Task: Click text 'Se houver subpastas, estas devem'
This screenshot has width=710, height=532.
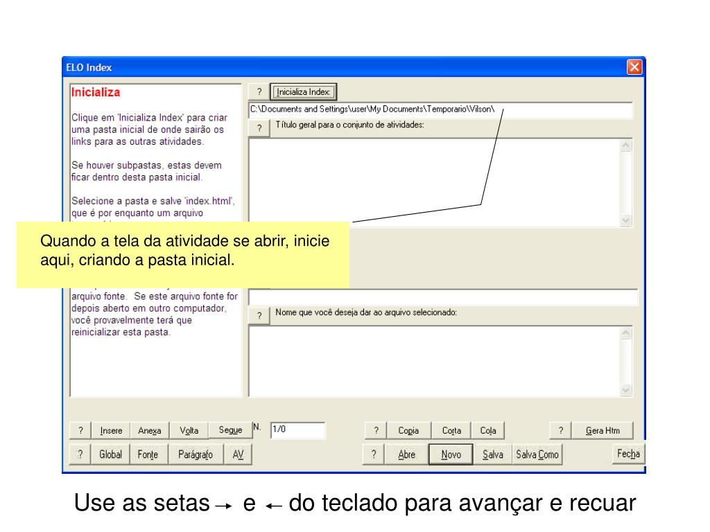Action: (x=146, y=165)
